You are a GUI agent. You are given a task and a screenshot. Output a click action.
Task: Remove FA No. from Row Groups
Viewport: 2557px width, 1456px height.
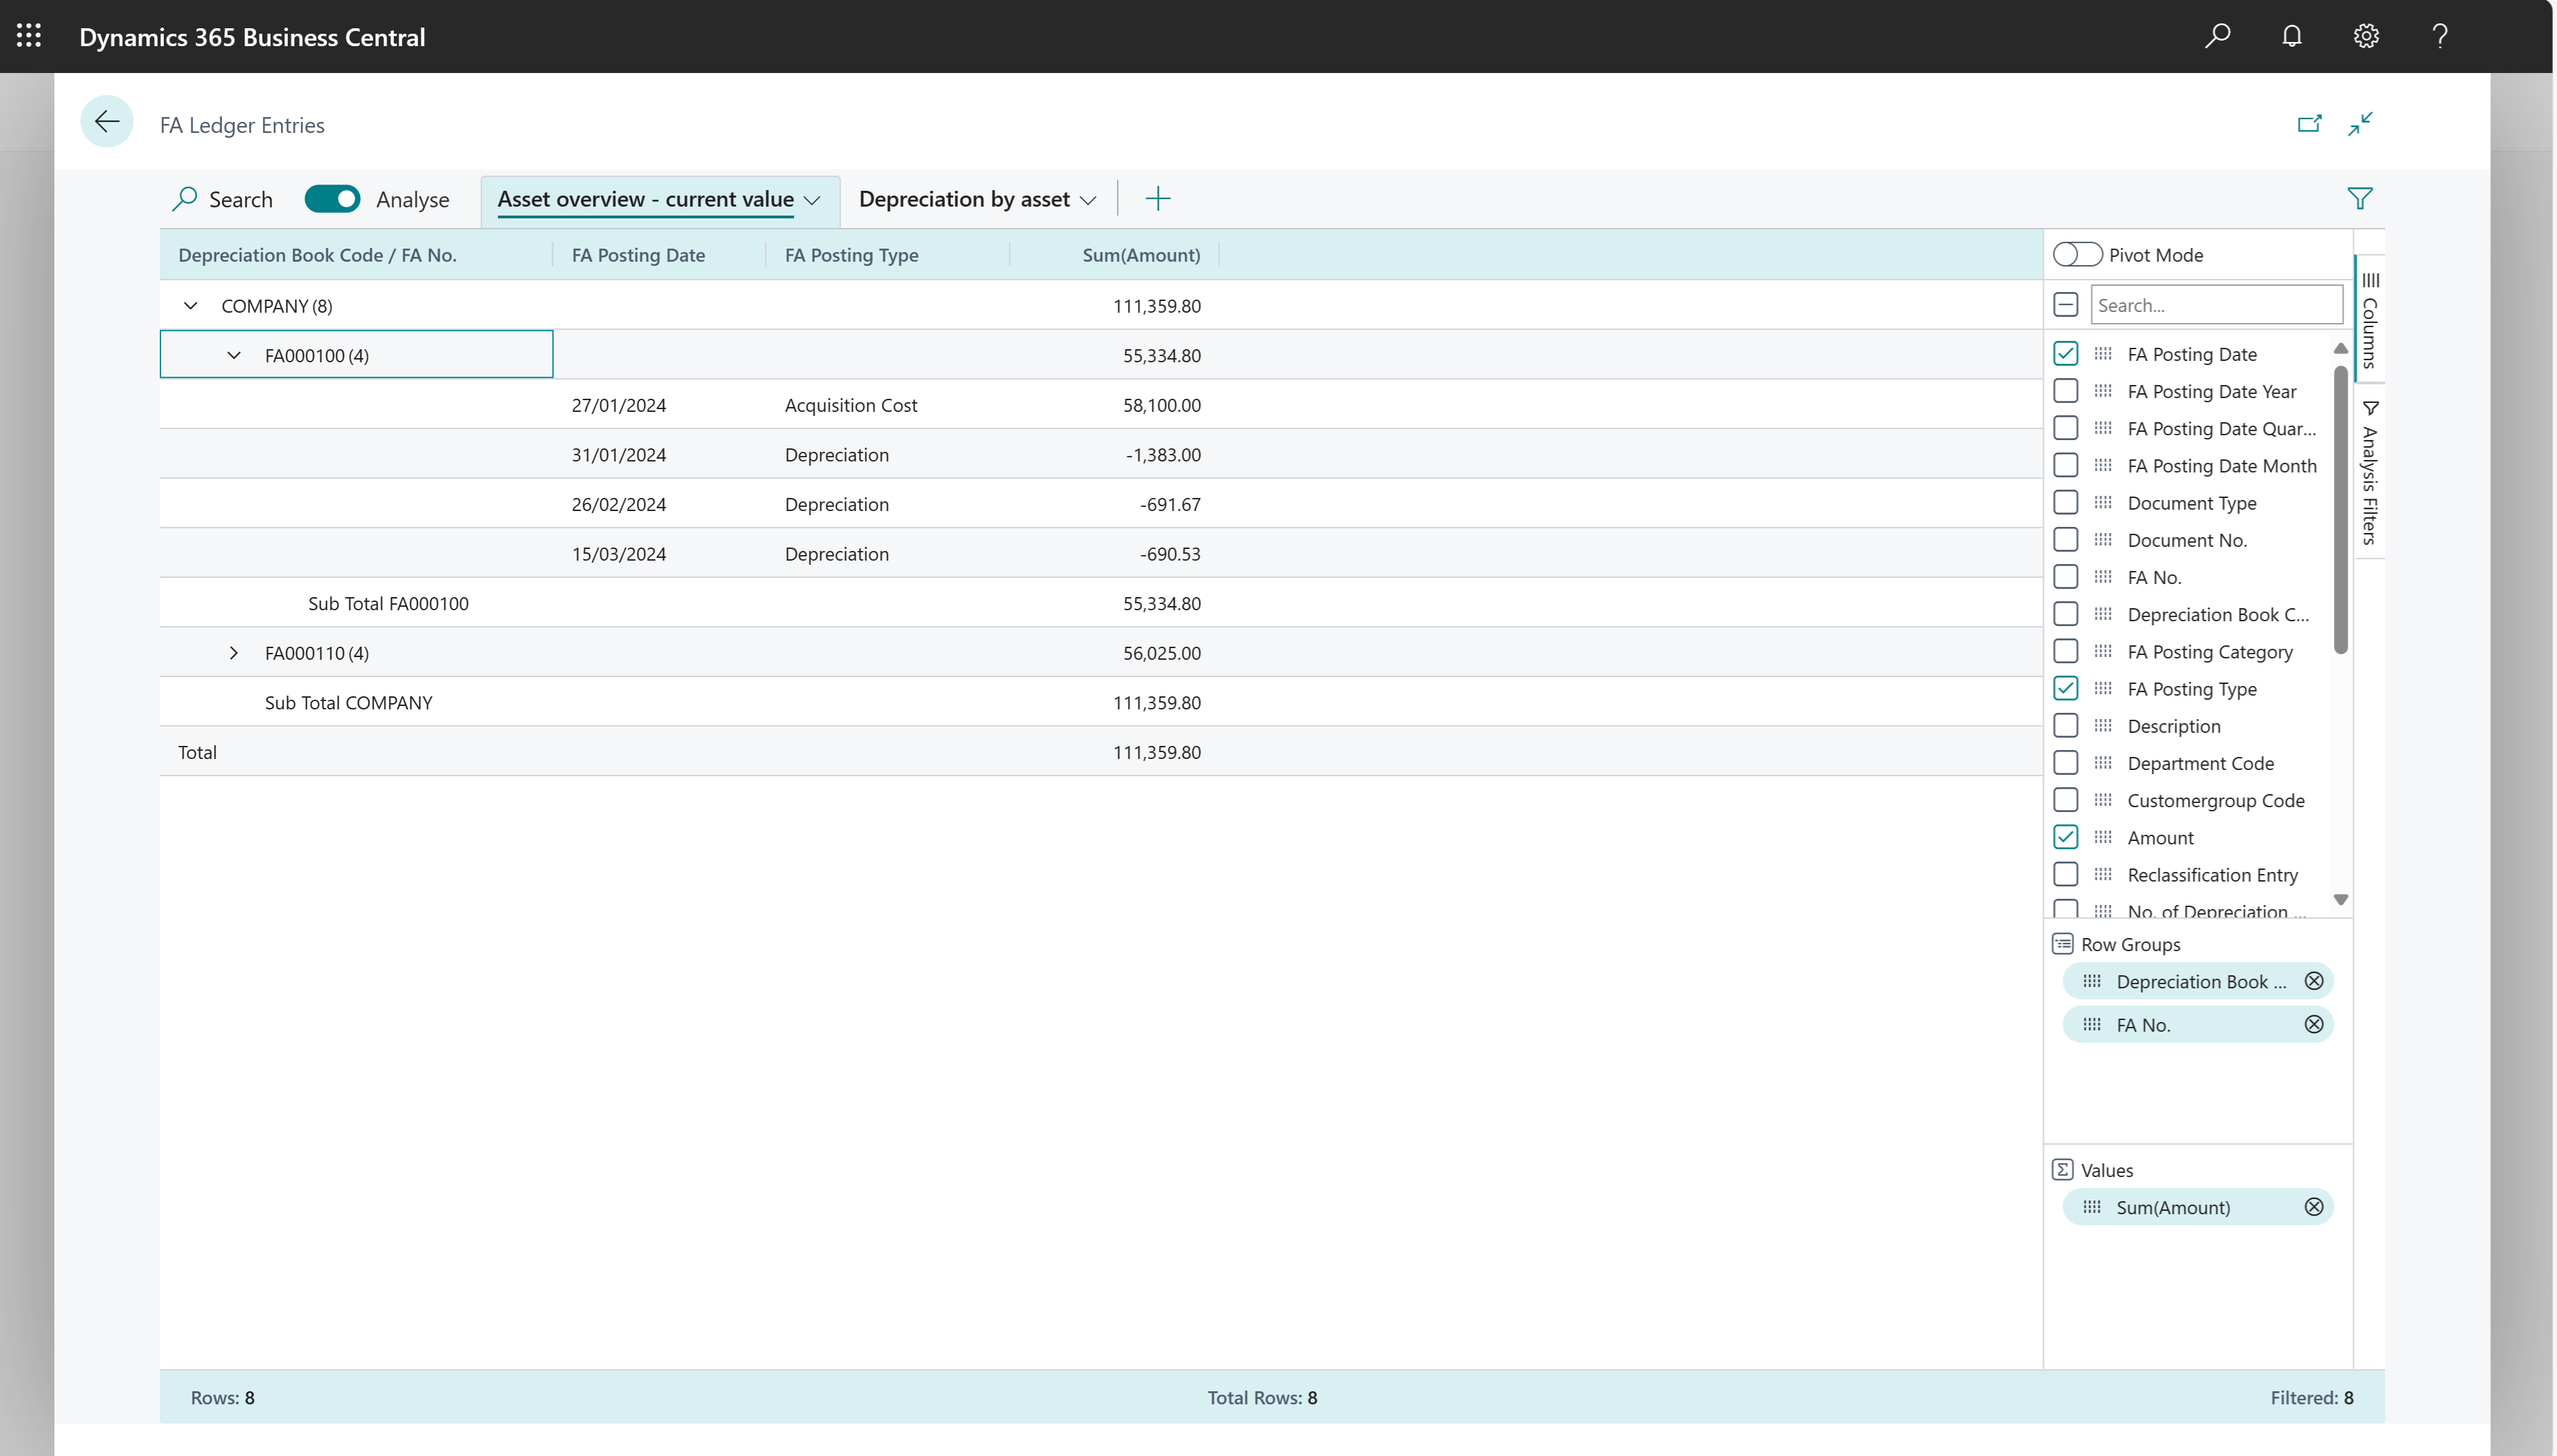pos(2314,1024)
